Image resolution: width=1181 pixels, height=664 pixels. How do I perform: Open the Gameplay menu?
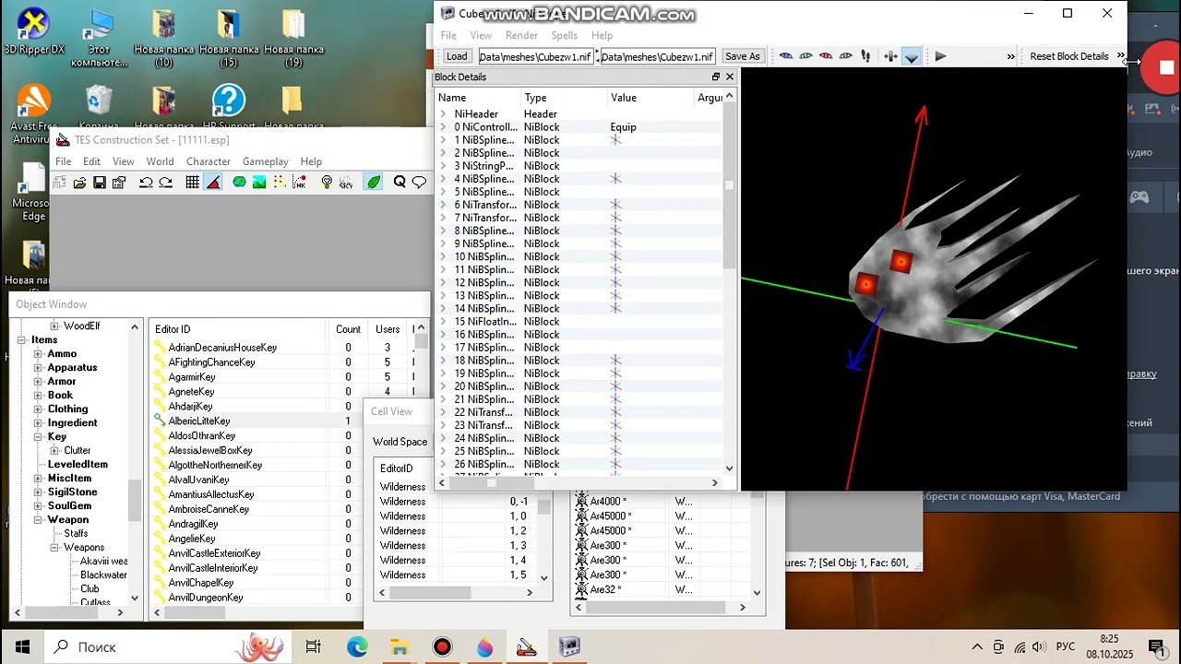[265, 161]
